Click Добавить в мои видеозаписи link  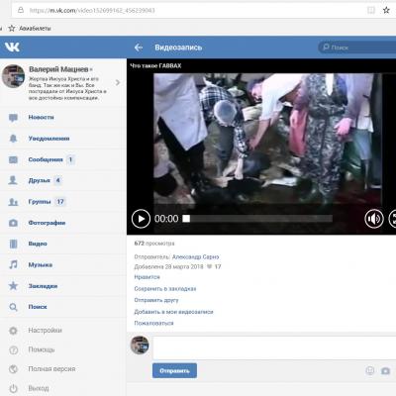pyautogui.click(x=173, y=312)
